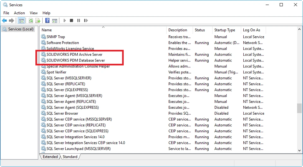Screen dimensions: 303x167
Task: Start the service with play icon
Action: pyautogui.click(x=64, y=20)
